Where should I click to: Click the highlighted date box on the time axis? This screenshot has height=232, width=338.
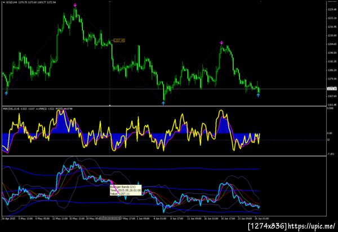109,219
